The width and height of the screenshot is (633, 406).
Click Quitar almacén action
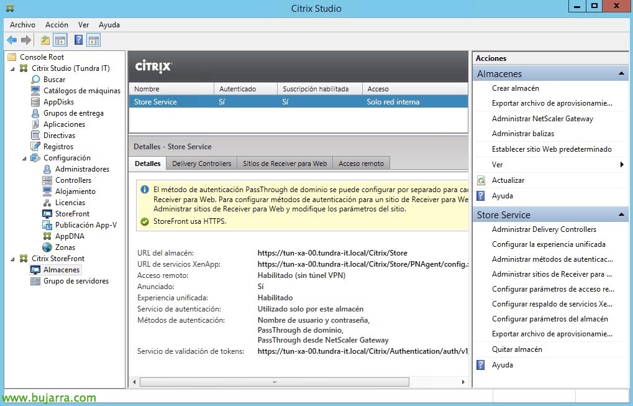pos(517,349)
